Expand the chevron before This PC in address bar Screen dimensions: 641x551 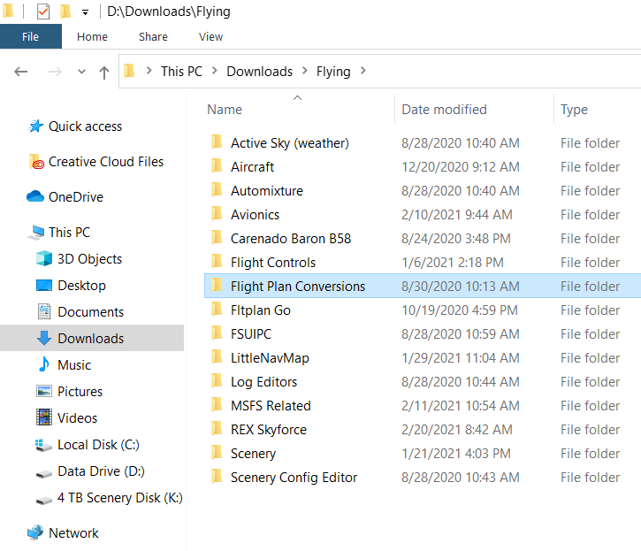click(x=149, y=71)
